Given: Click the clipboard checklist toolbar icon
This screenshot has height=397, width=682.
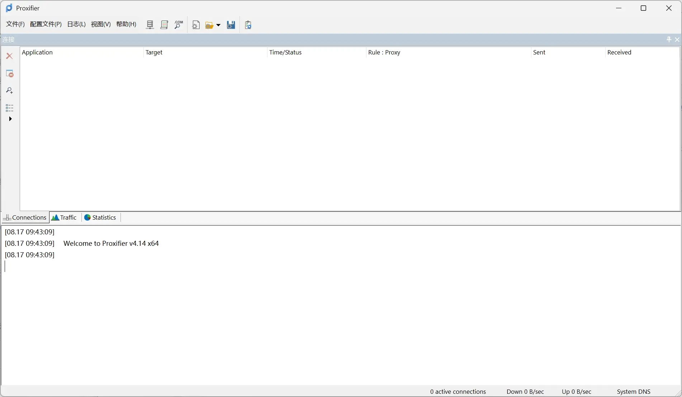Looking at the screenshot, I should point(248,25).
